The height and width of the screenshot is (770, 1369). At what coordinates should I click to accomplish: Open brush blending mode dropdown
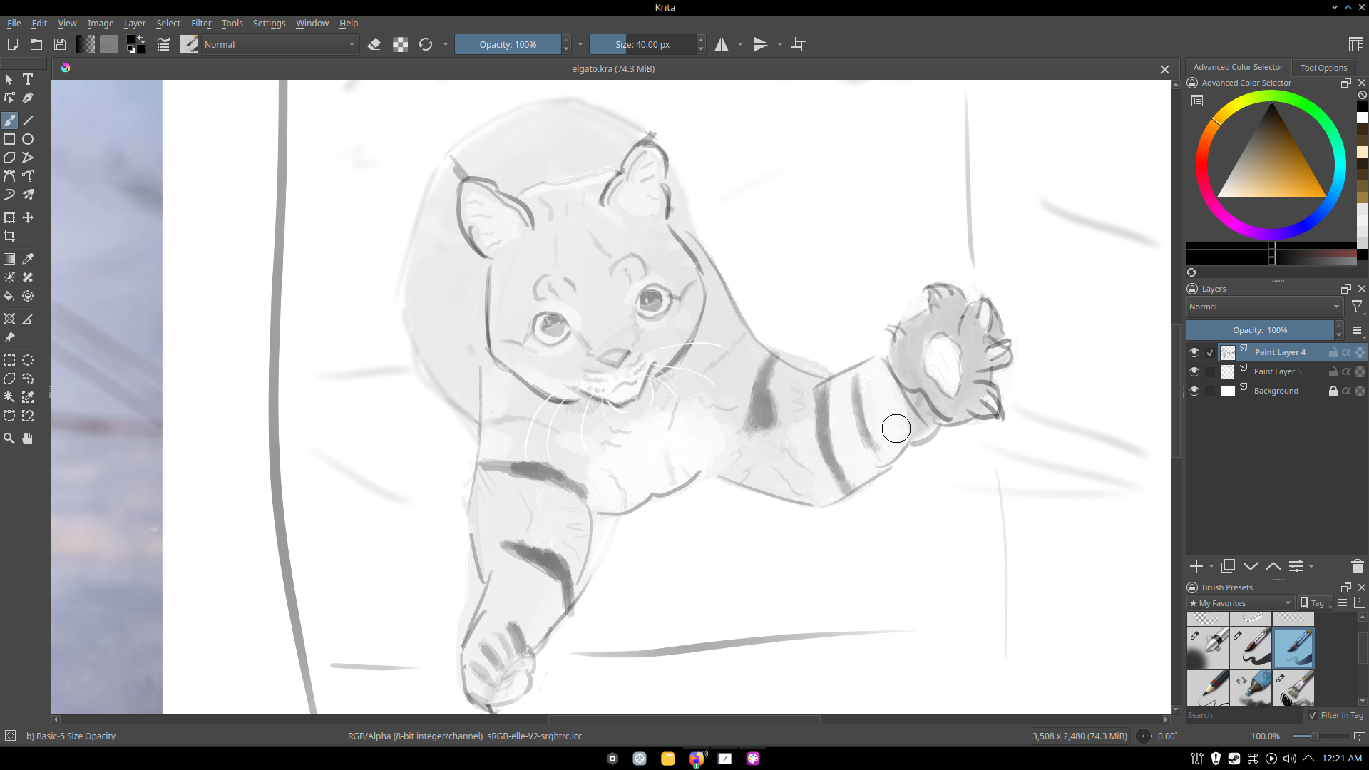(280, 44)
